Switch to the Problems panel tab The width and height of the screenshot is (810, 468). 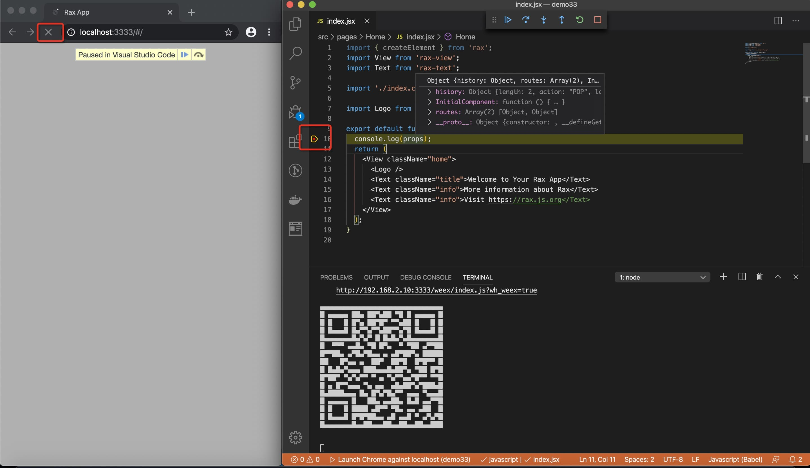336,277
